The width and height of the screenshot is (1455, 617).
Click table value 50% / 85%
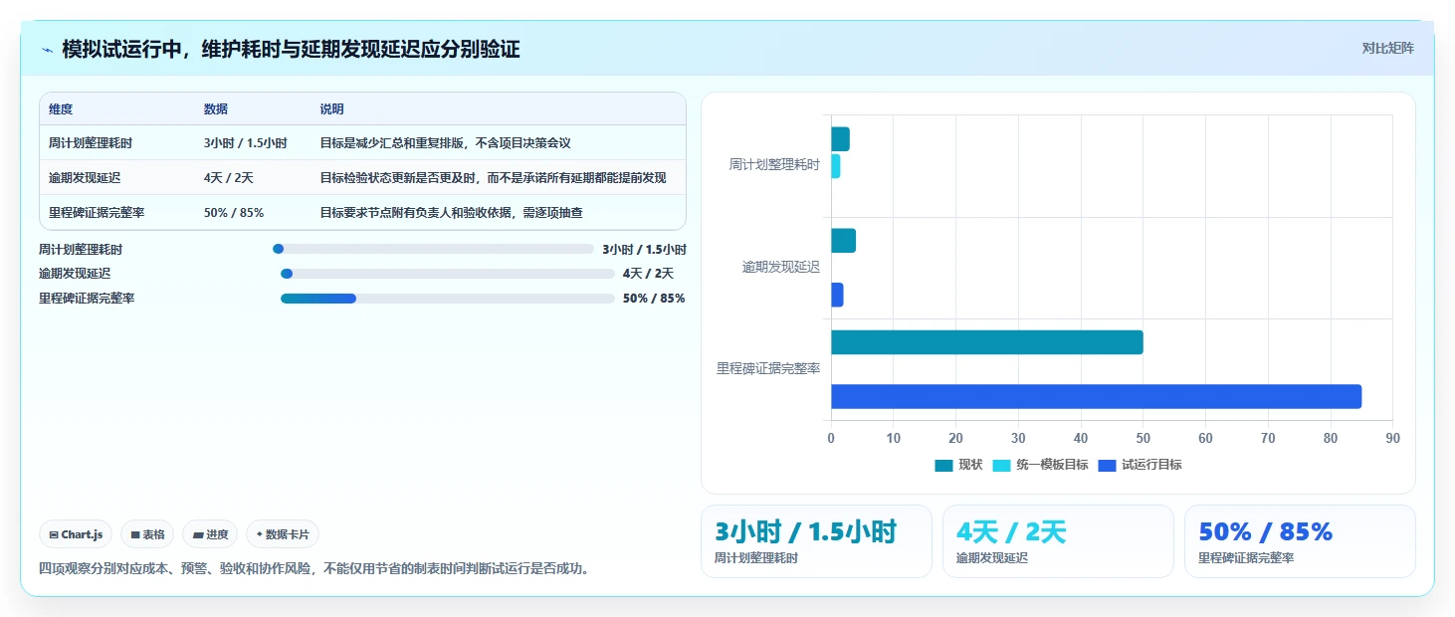coord(234,213)
